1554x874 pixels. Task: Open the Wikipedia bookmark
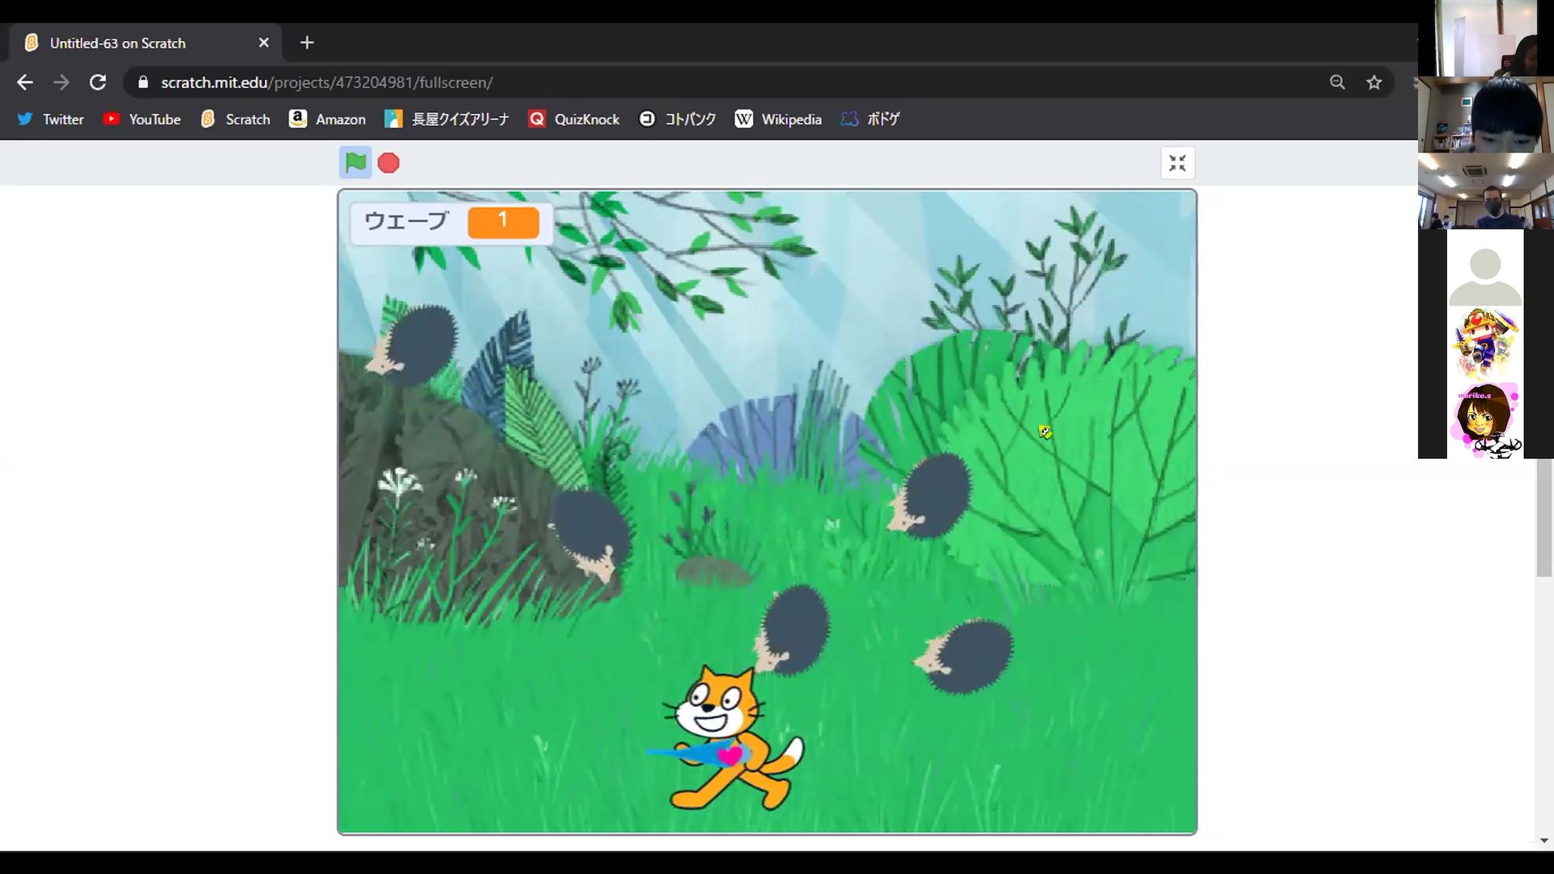point(778,119)
